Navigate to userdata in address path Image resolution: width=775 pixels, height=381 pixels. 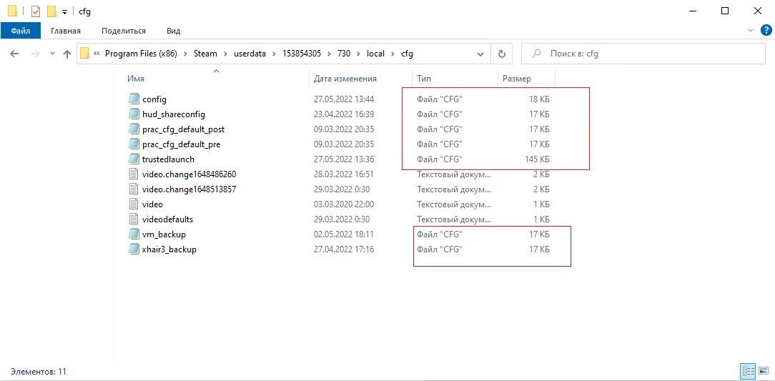[250, 54]
